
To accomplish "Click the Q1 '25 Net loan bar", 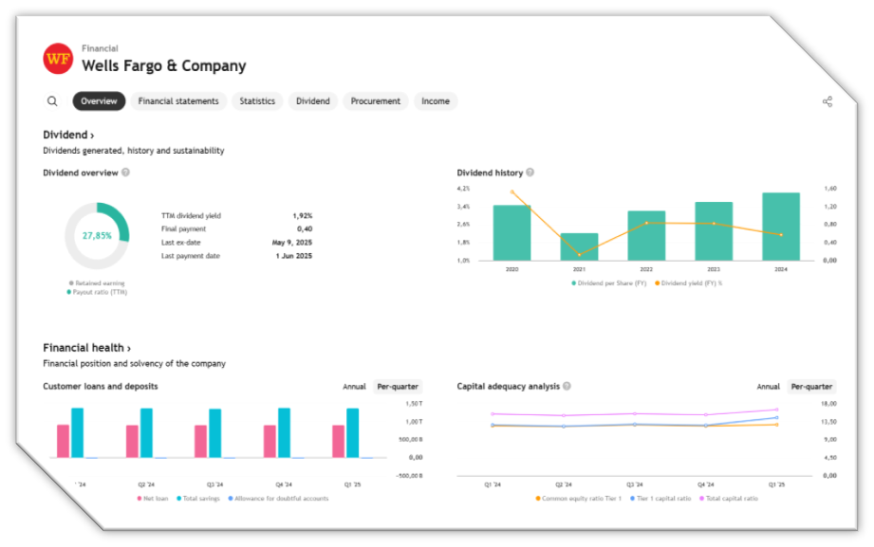I will pyautogui.click(x=339, y=442).
